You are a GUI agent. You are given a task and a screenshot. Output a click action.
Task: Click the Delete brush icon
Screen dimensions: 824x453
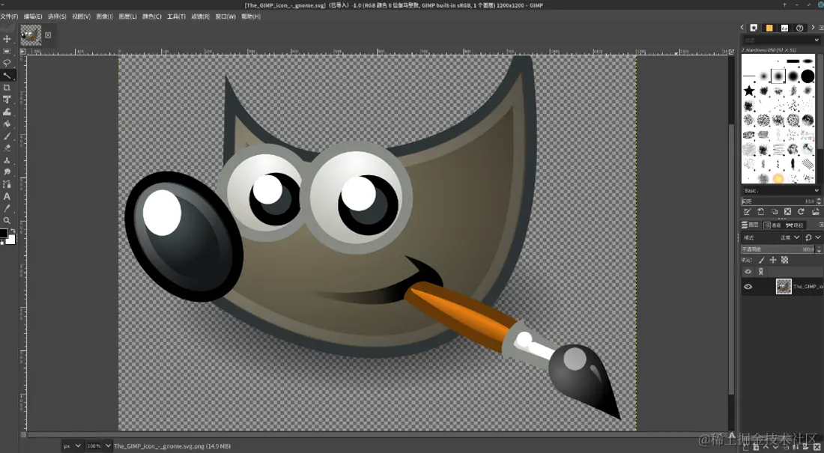[788, 211]
